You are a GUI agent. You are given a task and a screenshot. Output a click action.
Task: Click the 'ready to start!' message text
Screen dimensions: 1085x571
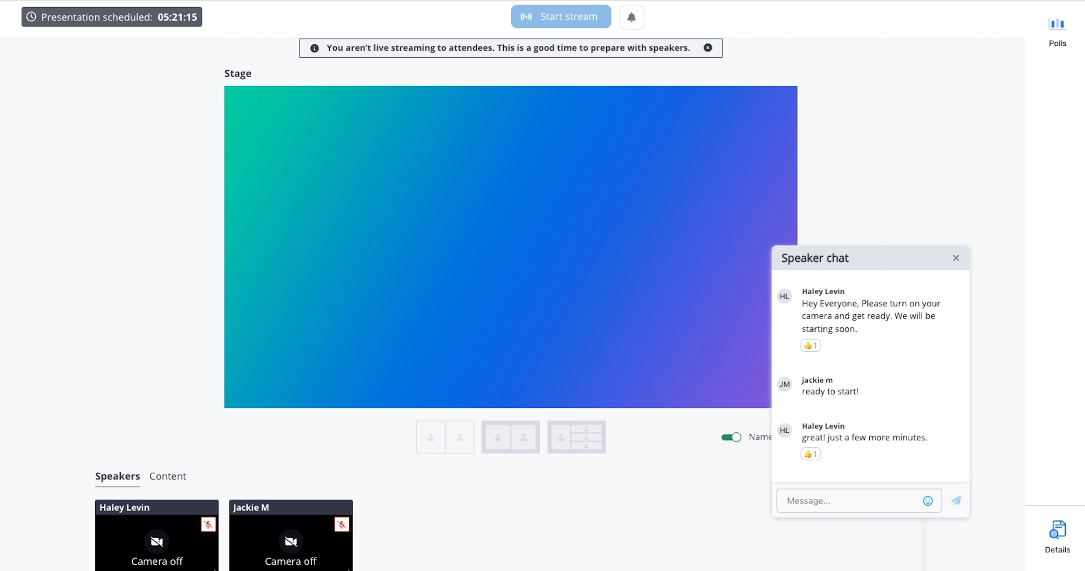coord(830,392)
